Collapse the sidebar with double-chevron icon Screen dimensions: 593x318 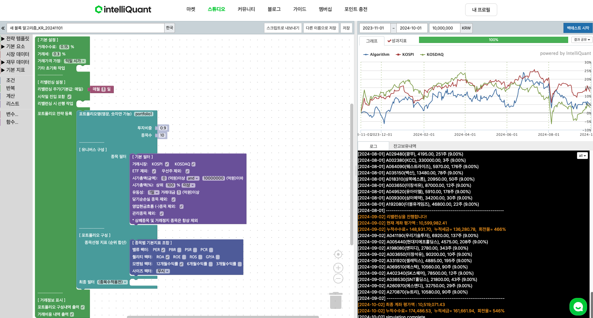3,28
